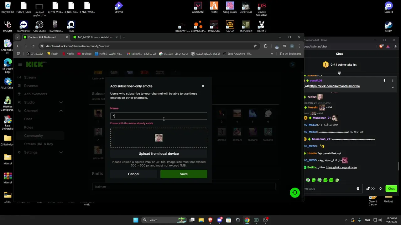The image size is (401, 225).
Task: Open chat settings gear in Brave window
Action: pyautogui.click(x=381, y=188)
